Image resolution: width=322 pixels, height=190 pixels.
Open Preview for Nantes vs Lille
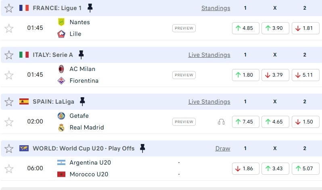pos(184,28)
